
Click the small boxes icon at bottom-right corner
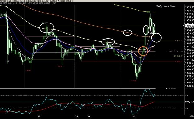[x=192, y=116]
